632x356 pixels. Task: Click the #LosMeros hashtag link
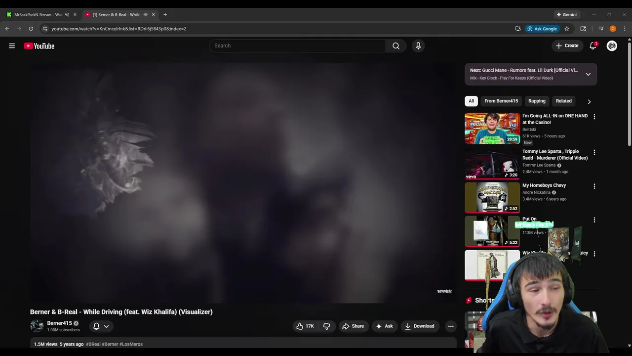131,344
